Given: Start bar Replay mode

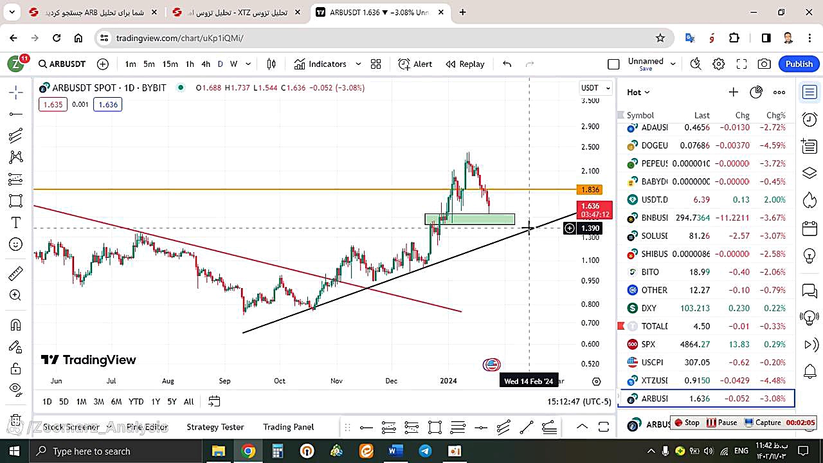Looking at the screenshot, I should 465,64.
